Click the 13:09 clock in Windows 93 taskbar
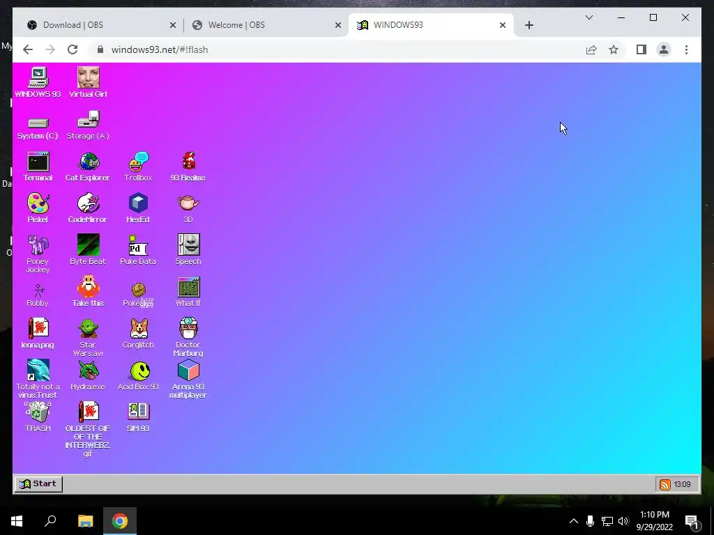Viewport: 714px width, 535px height. point(682,485)
